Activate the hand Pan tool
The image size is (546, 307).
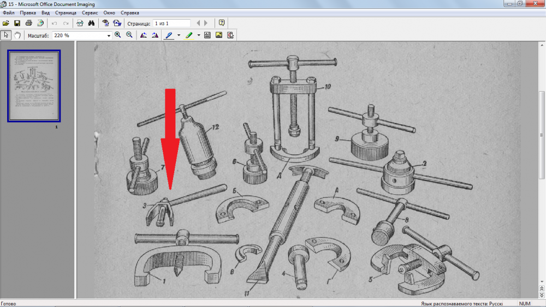coord(17,35)
